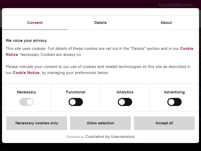Select the Consent tab

[35, 23]
